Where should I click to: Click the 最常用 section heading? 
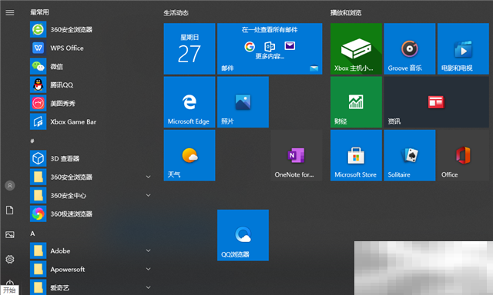[x=39, y=12]
